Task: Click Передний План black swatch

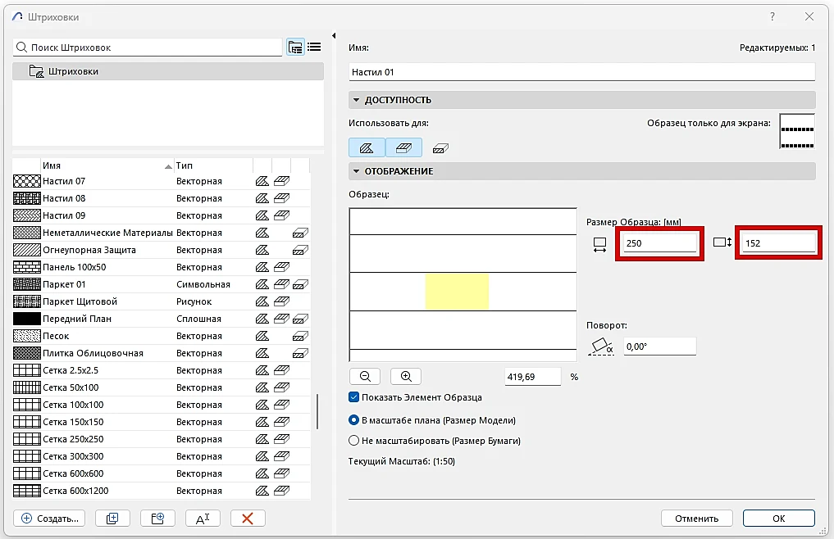Action: pyautogui.click(x=26, y=319)
